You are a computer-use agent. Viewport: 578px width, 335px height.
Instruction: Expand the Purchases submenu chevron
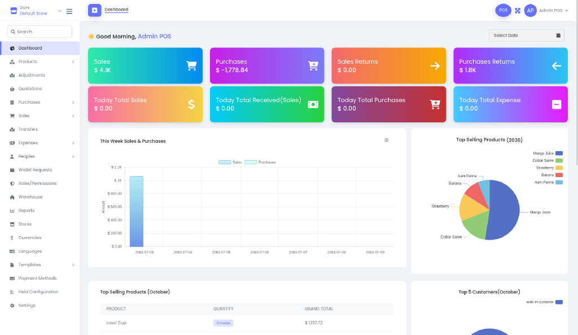[73, 102]
